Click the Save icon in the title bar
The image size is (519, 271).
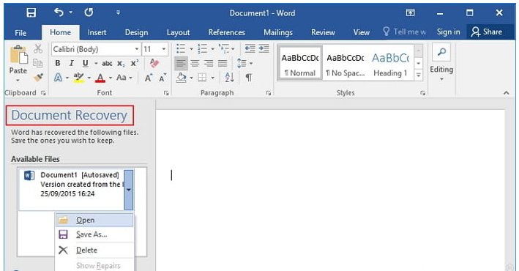31,13
